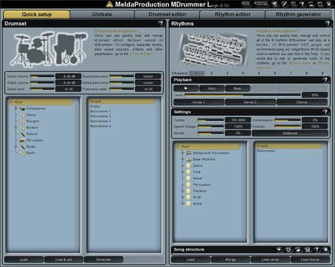Click the Song structure reset power icon

coord(288,249)
